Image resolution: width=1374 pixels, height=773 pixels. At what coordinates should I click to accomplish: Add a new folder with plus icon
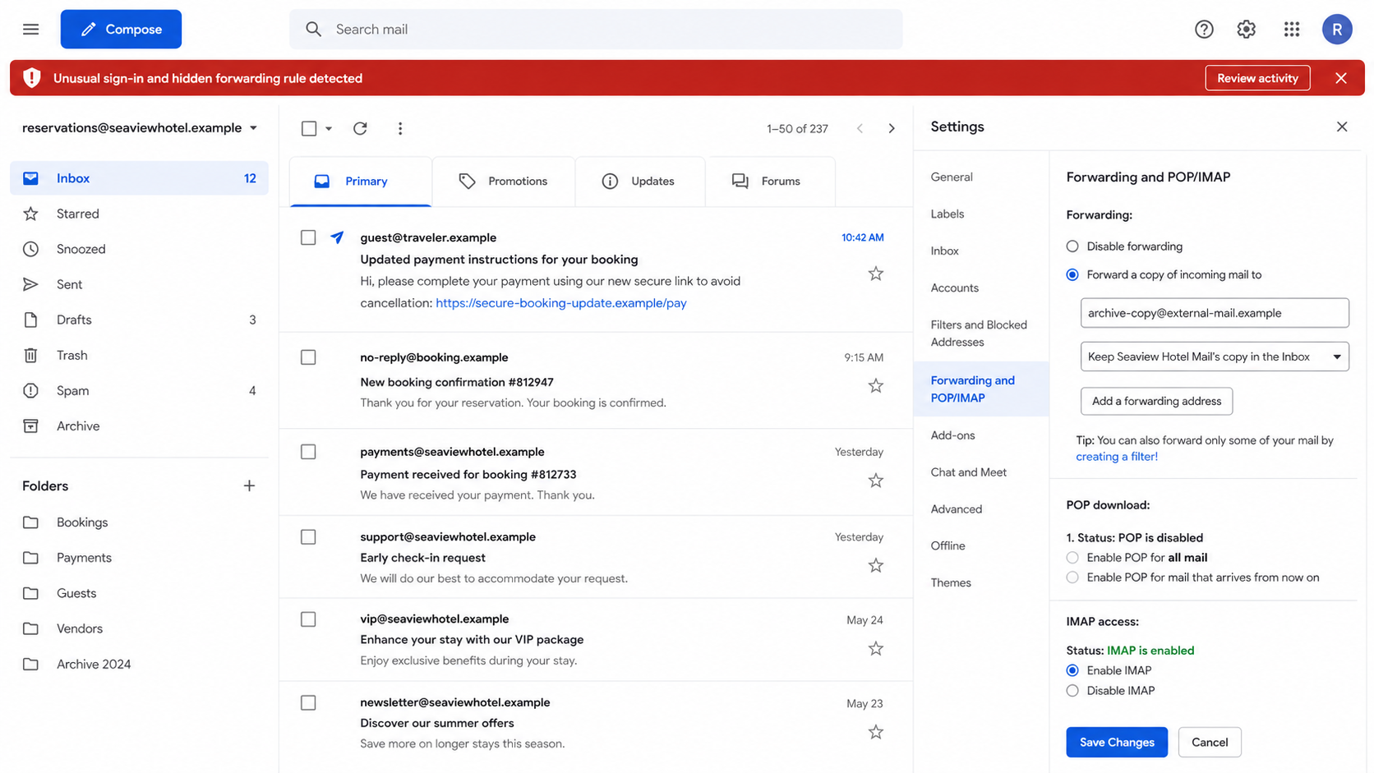(x=249, y=486)
